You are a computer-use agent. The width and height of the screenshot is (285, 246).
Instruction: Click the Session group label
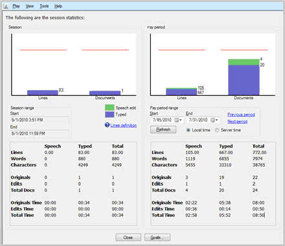coord(15,27)
